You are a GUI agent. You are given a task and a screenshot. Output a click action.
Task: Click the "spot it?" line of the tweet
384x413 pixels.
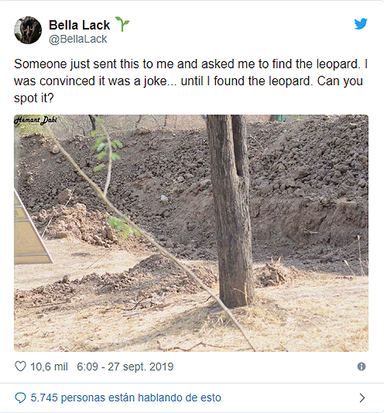pos(34,98)
